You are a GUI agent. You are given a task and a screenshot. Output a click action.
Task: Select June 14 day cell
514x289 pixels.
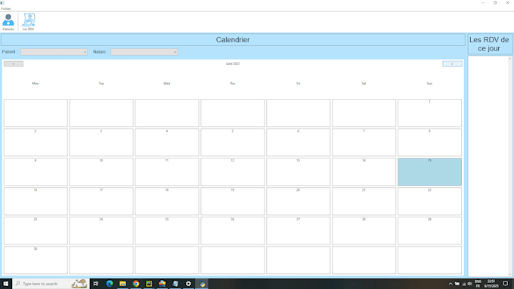(364, 172)
